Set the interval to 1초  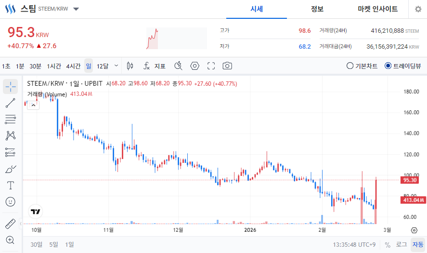[x=6, y=66]
